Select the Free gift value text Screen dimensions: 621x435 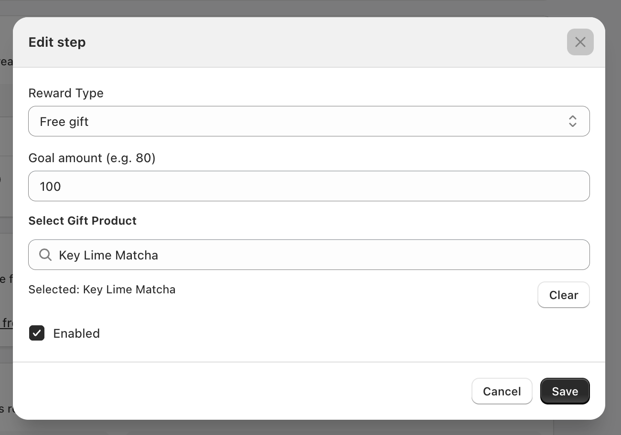pos(64,122)
